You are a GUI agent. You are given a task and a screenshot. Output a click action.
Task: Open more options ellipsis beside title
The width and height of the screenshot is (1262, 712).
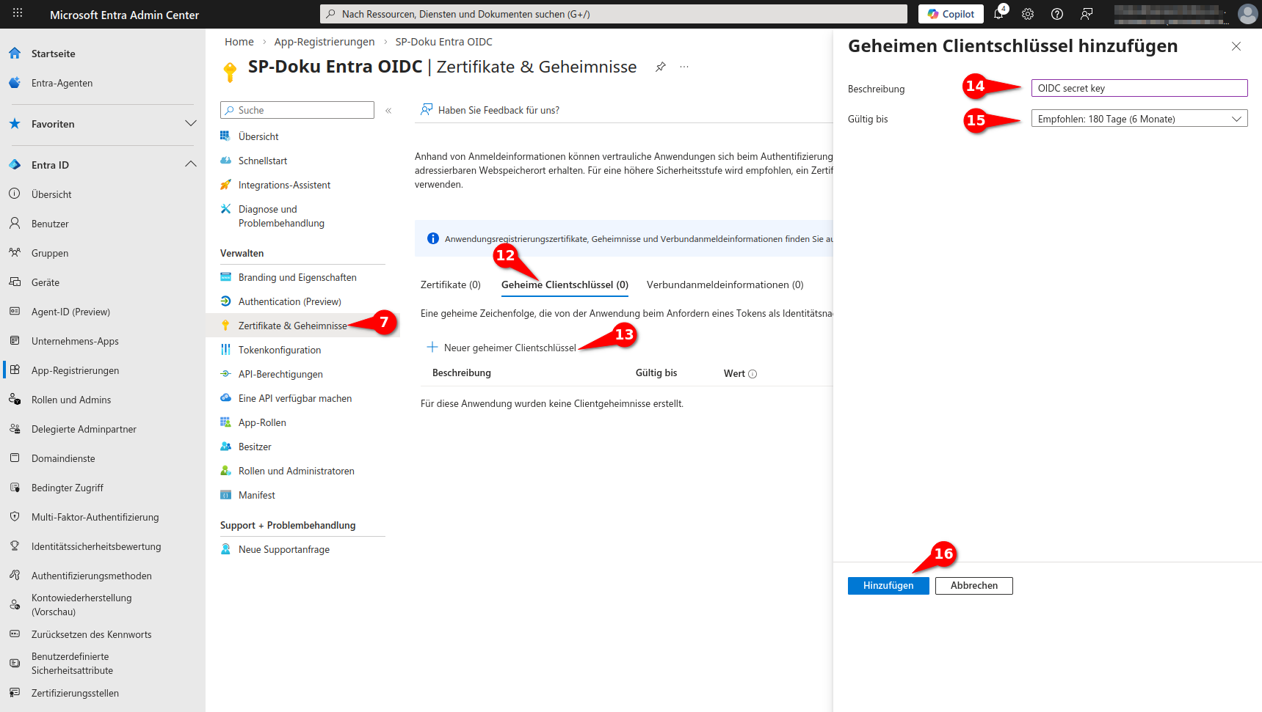coord(684,67)
